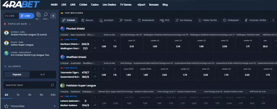Viewport: 277px width, 109px height.
Task: Click India flag icon beside eCricket
Action: (x=6, y=33)
